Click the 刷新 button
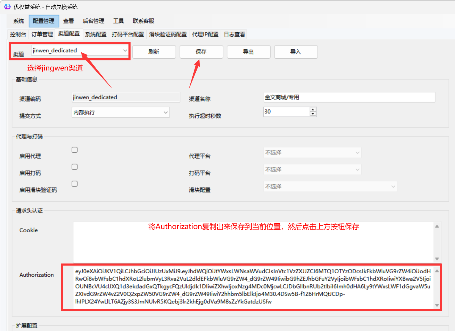Screen dimensions: 455x331 [154, 52]
